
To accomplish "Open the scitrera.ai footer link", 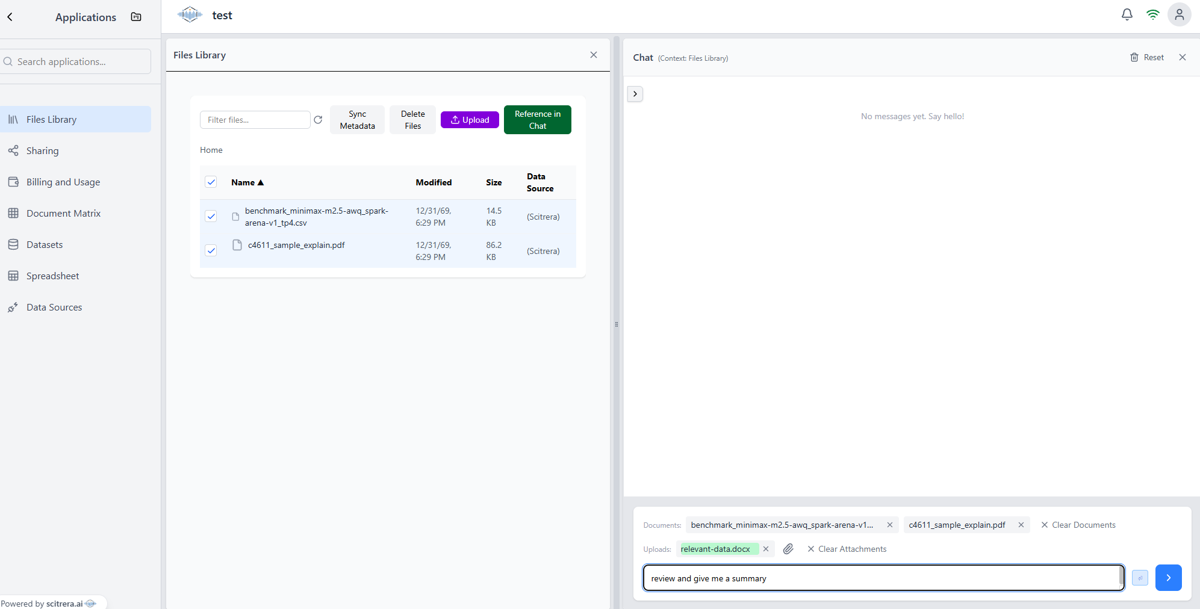I will point(64,604).
